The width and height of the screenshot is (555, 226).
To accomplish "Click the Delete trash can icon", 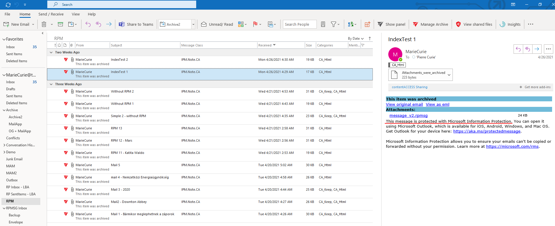I will (x=44, y=25).
